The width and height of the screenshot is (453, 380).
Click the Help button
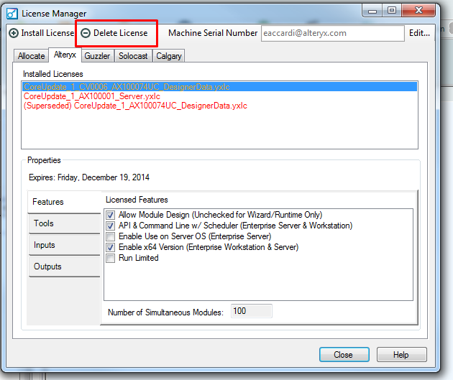click(x=401, y=355)
